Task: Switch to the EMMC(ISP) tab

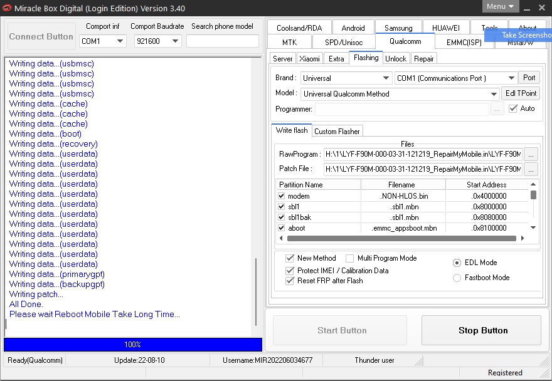Action: (464, 42)
